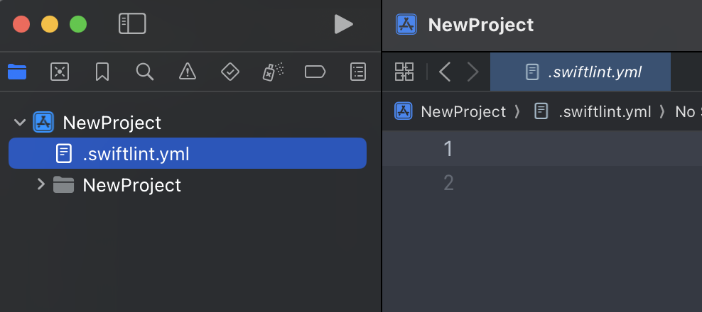Click NewProject in the breadcrumb jump bar

[x=463, y=111]
